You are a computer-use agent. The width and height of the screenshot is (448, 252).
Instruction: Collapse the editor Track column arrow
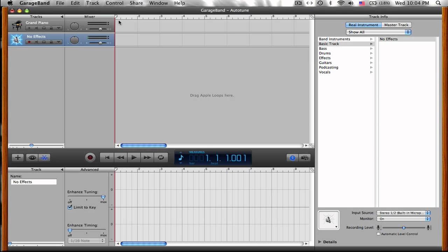coord(62,170)
